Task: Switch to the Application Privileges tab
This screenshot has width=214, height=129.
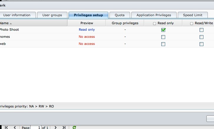Action: [154, 15]
